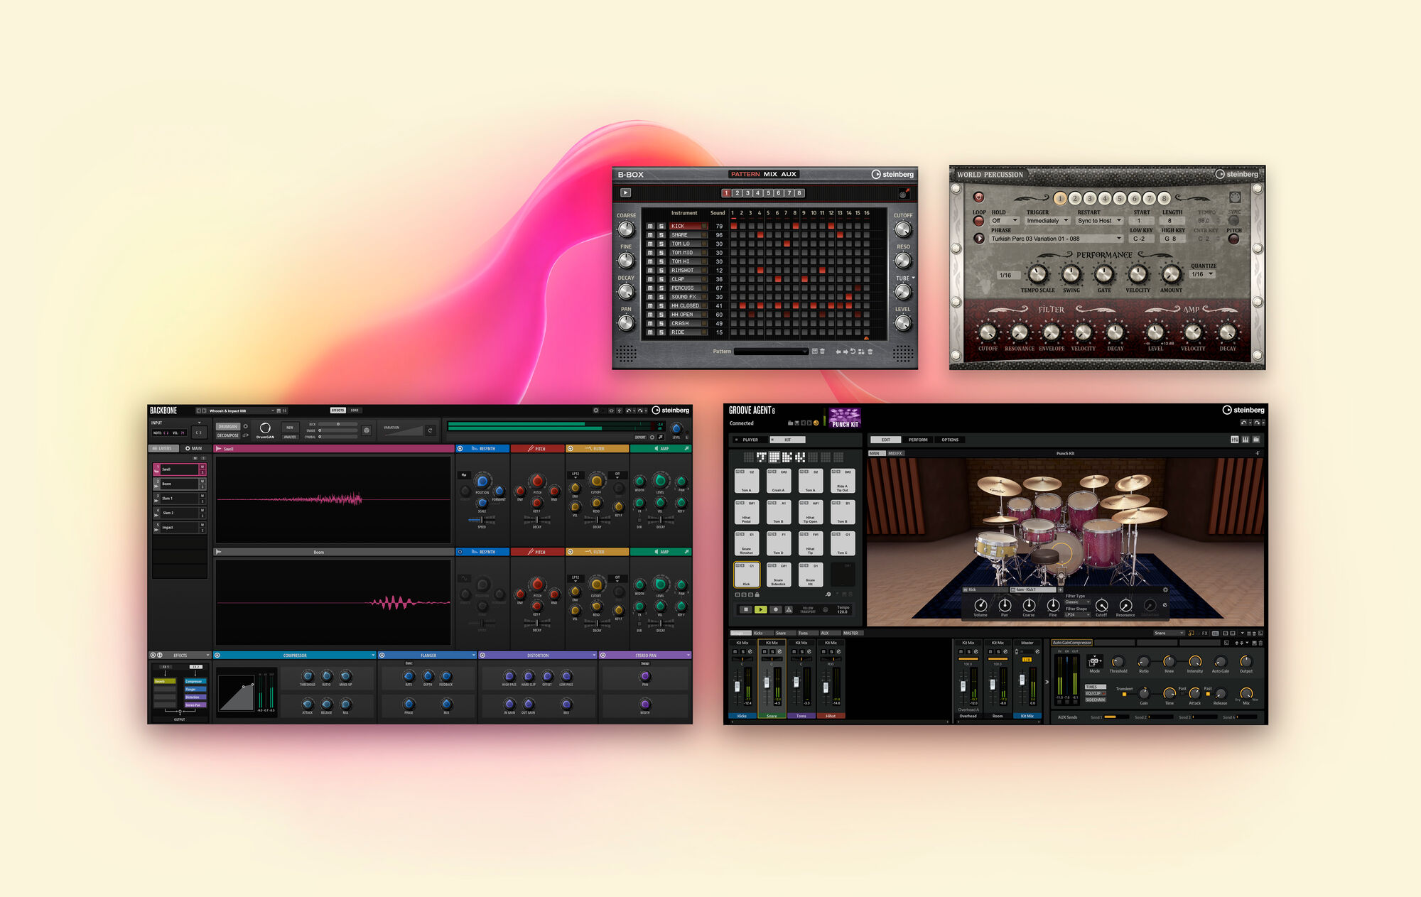Image resolution: width=1421 pixels, height=897 pixels.
Task: Expand TUBE effect type dropdown
Action: tap(913, 278)
